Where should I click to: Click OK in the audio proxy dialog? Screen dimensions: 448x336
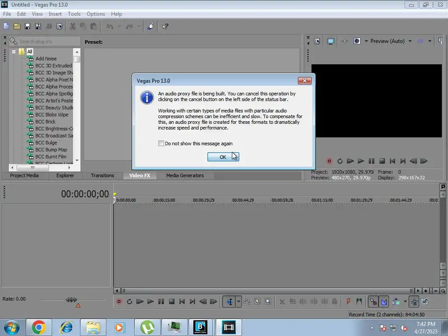point(223,157)
